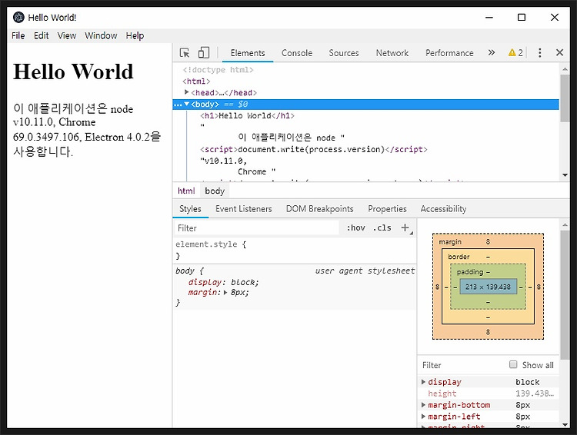Select the html tag in DOM tree
Screen dimensions: 577x435
[x=196, y=81]
